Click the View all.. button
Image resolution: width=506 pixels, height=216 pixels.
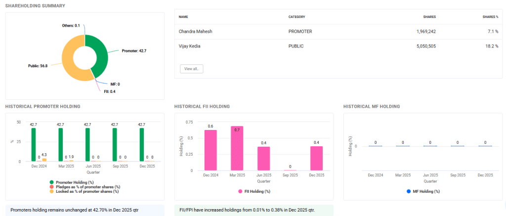click(x=192, y=69)
